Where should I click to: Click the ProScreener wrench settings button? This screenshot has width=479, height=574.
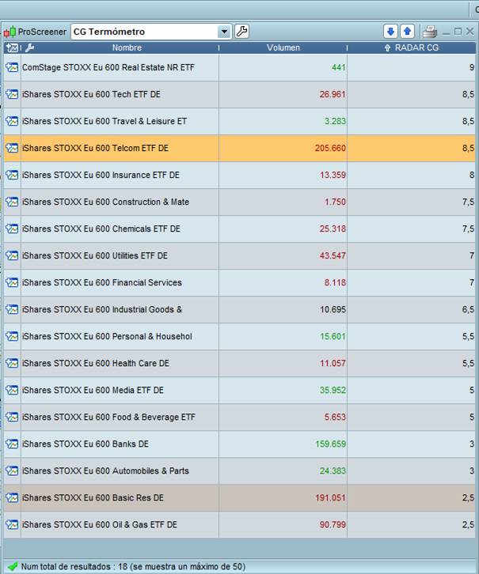pos(241,32)
